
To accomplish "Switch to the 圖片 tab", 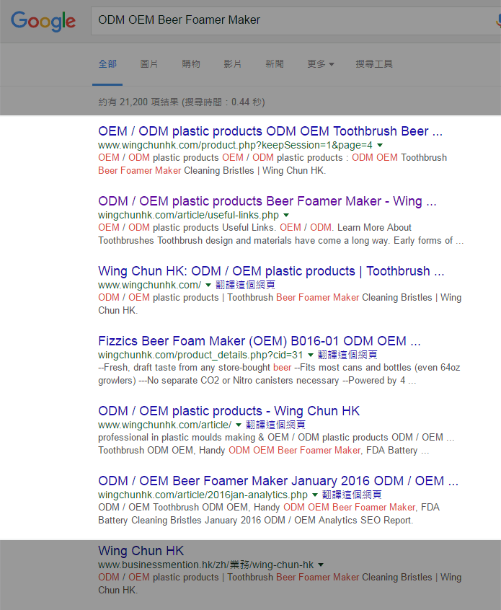I will click(149, 63).
